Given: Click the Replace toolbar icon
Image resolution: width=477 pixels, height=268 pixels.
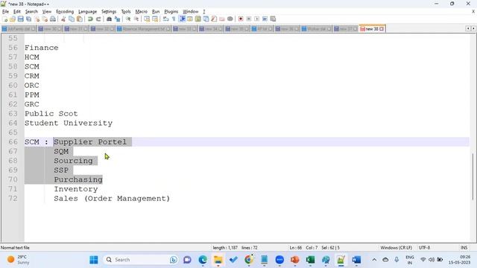Looking at the screenshot, I should click(117, 19).
